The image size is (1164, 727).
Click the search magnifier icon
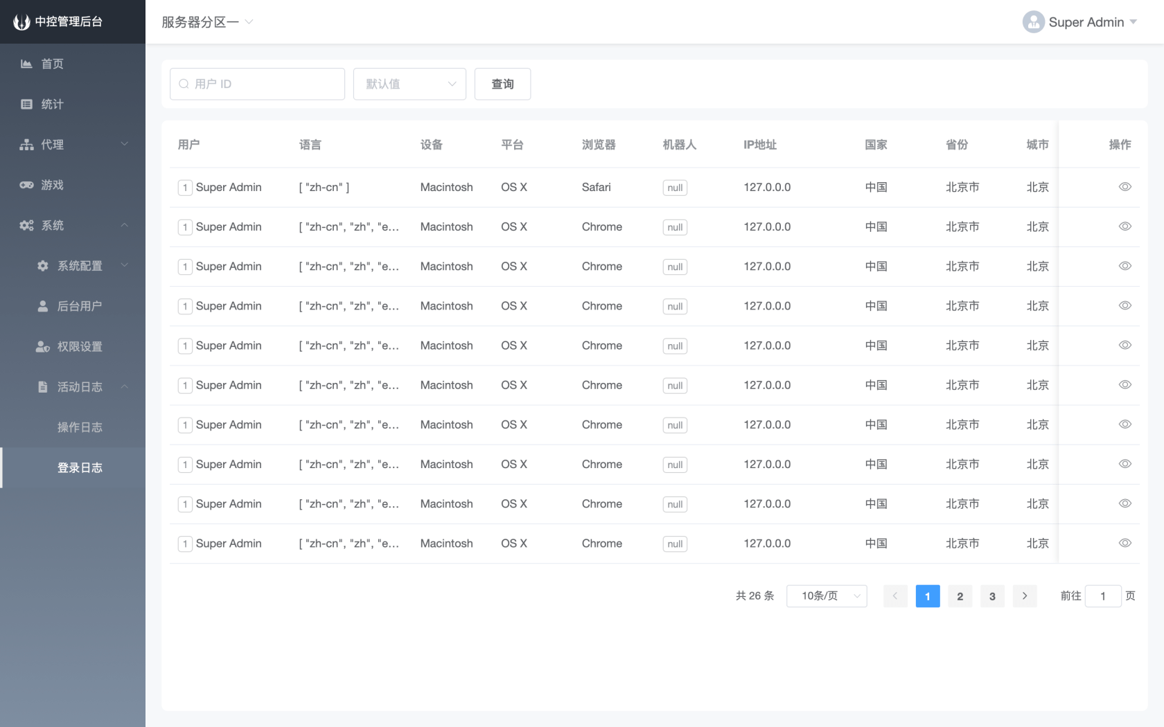click(x=184, y=84)
